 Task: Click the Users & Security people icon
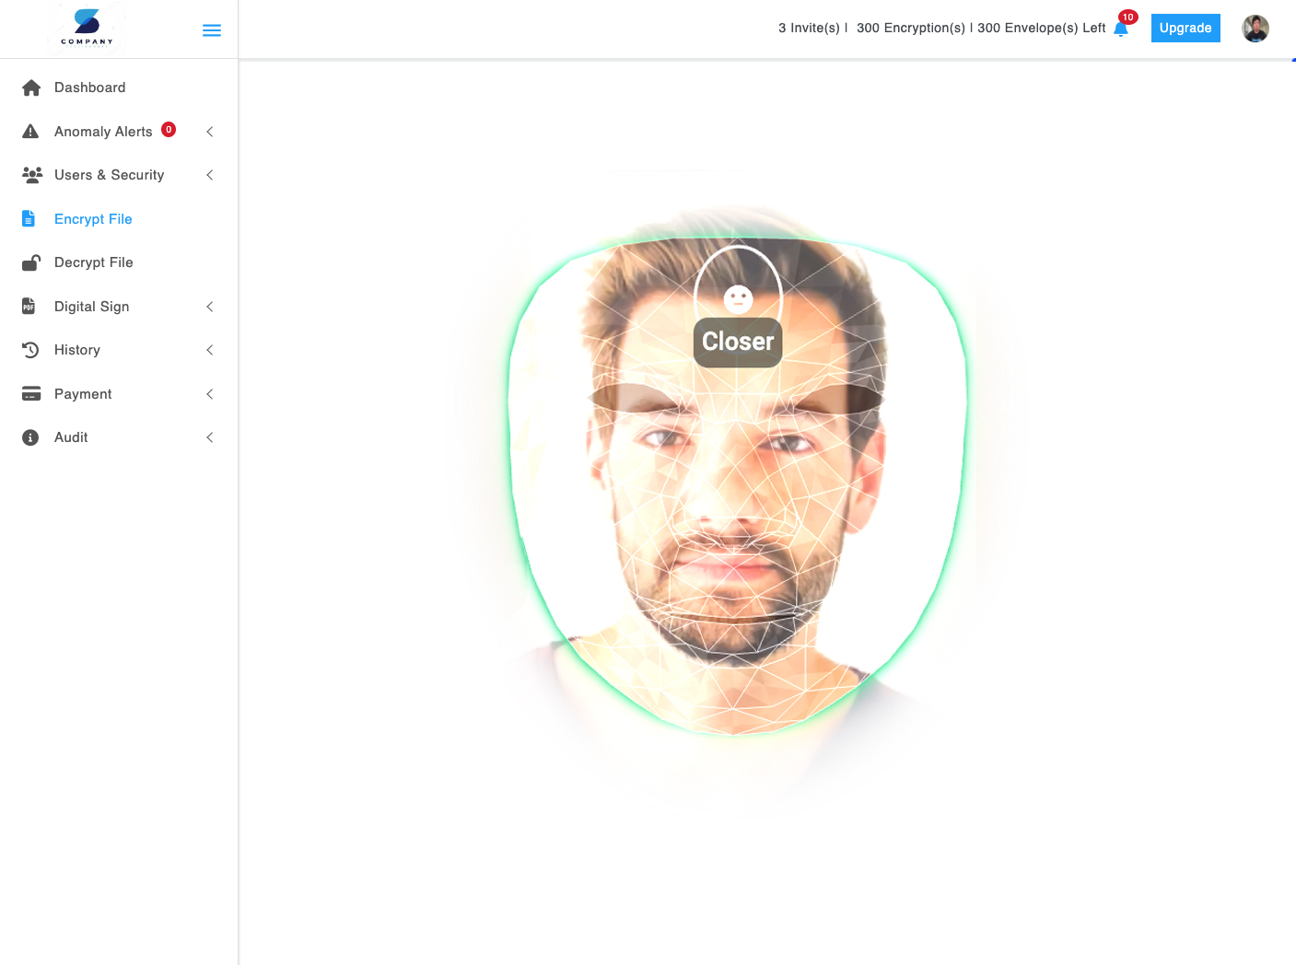pyautogui.click(x=31, y=175)
